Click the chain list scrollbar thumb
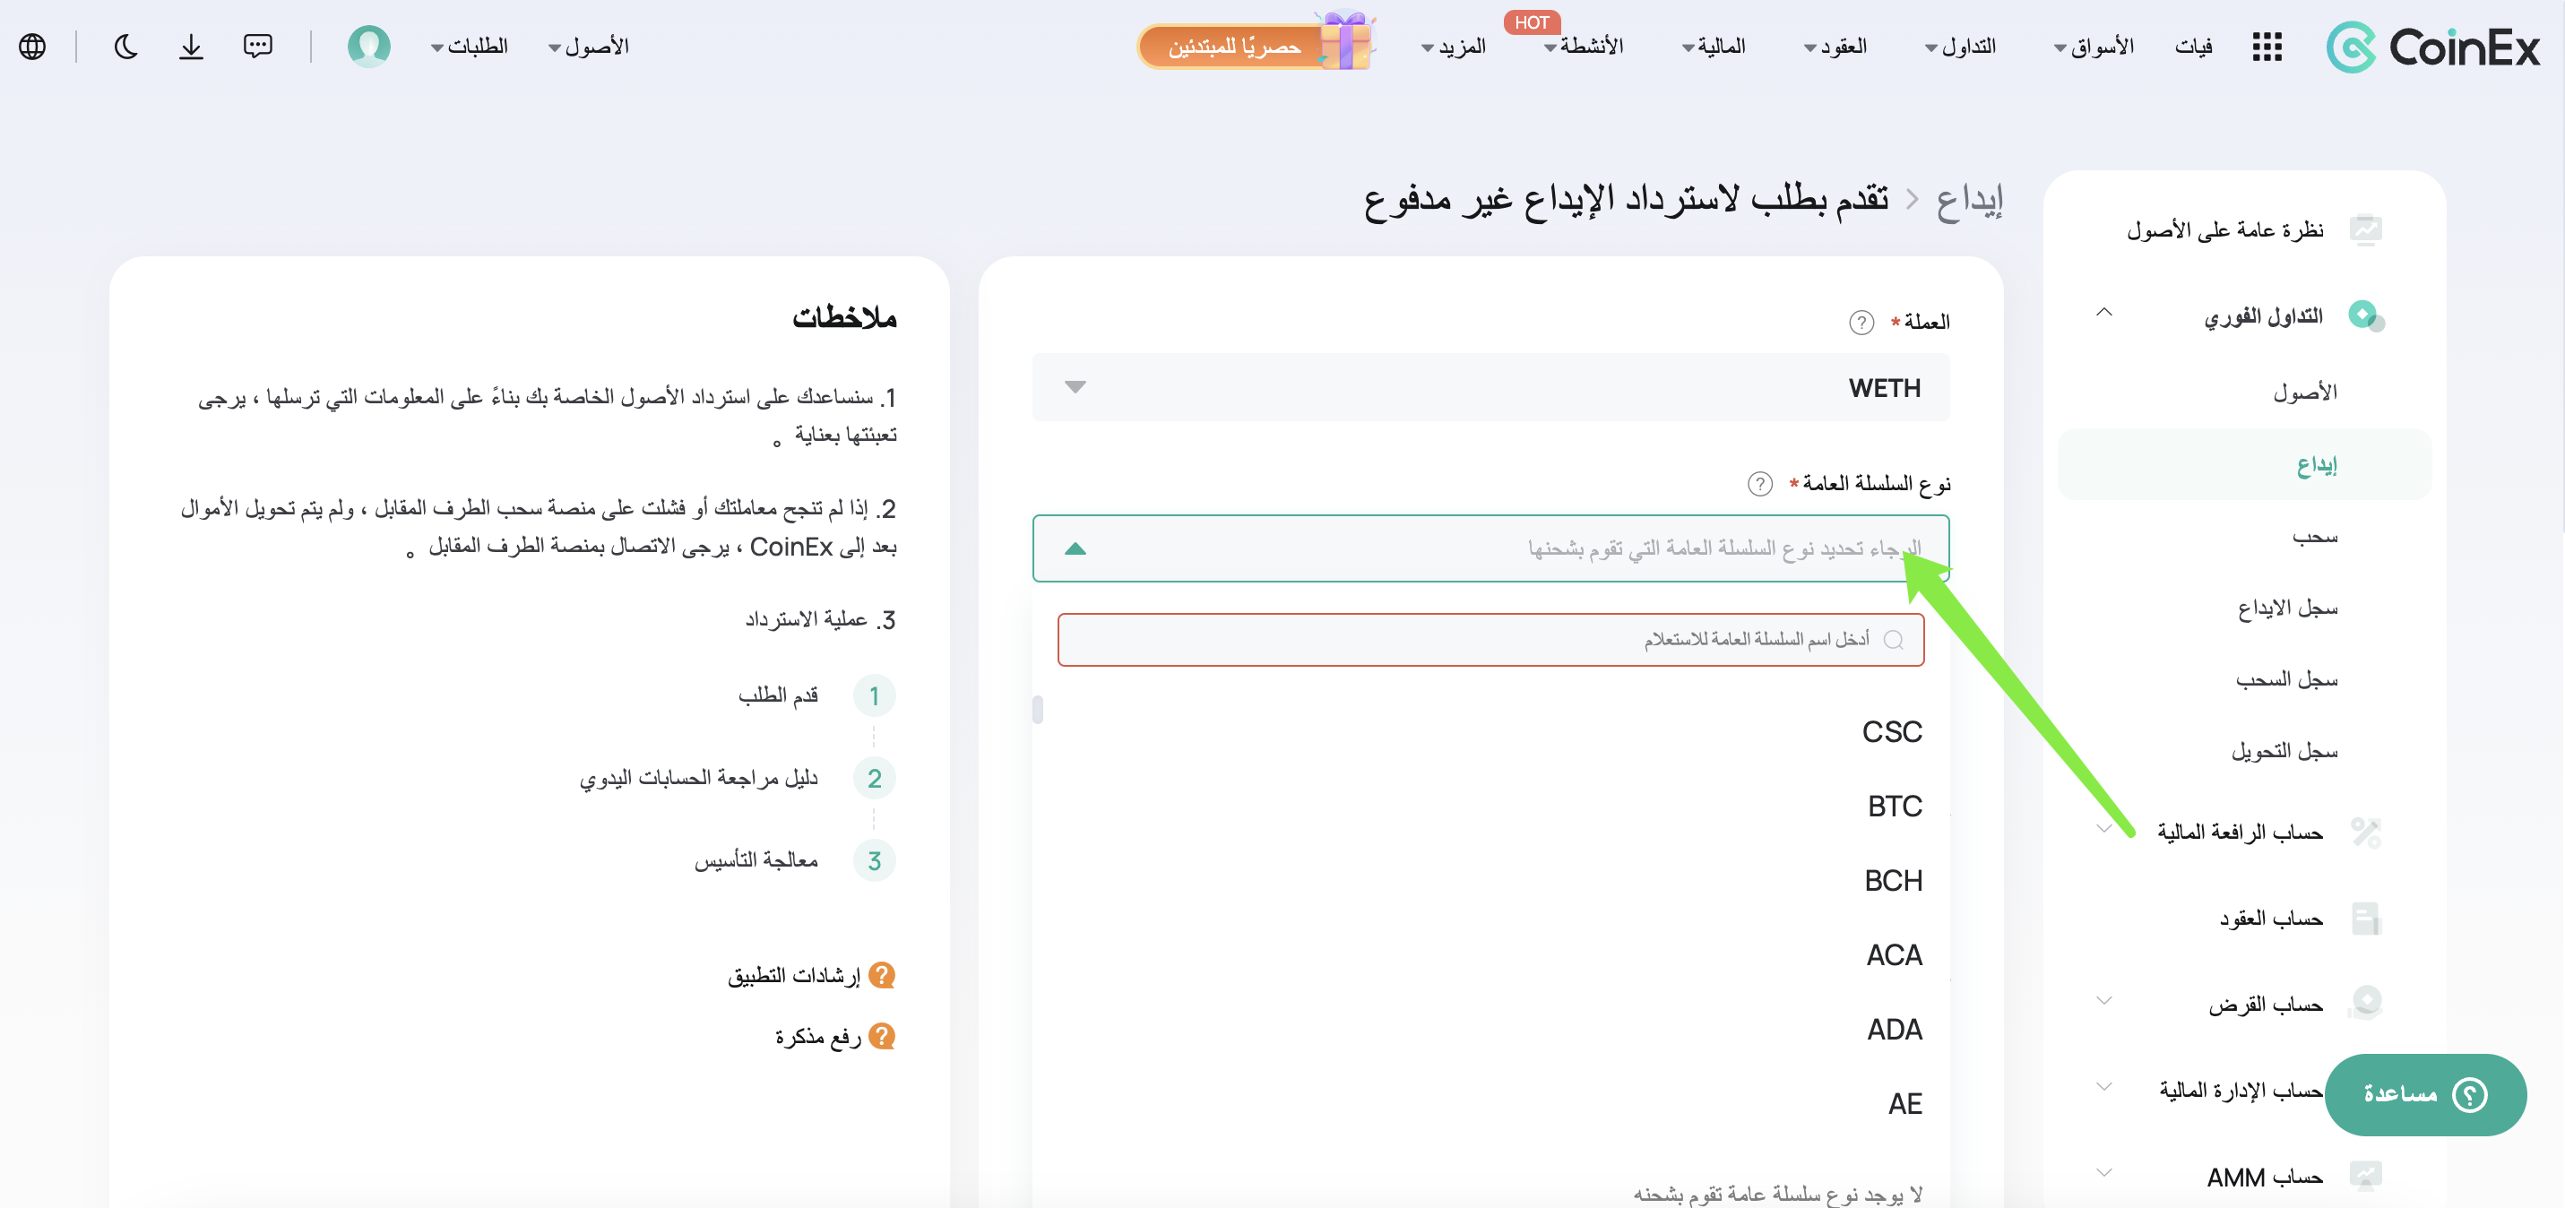The height and width of the screenshot is (1208, 2565). click(x=1038, y=710)
